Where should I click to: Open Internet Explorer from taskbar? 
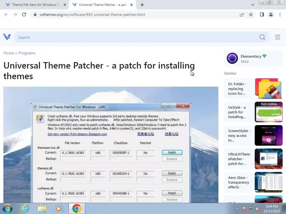[25, 208]
